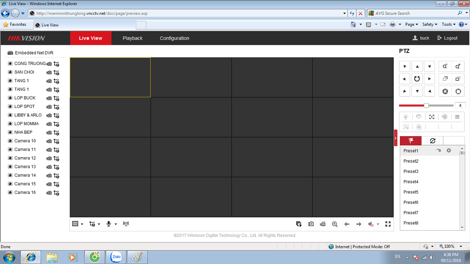Toggle the mute speaker icon in toolbar
Viewport: 470px width, 264px height.
click(x=371, y=224)
